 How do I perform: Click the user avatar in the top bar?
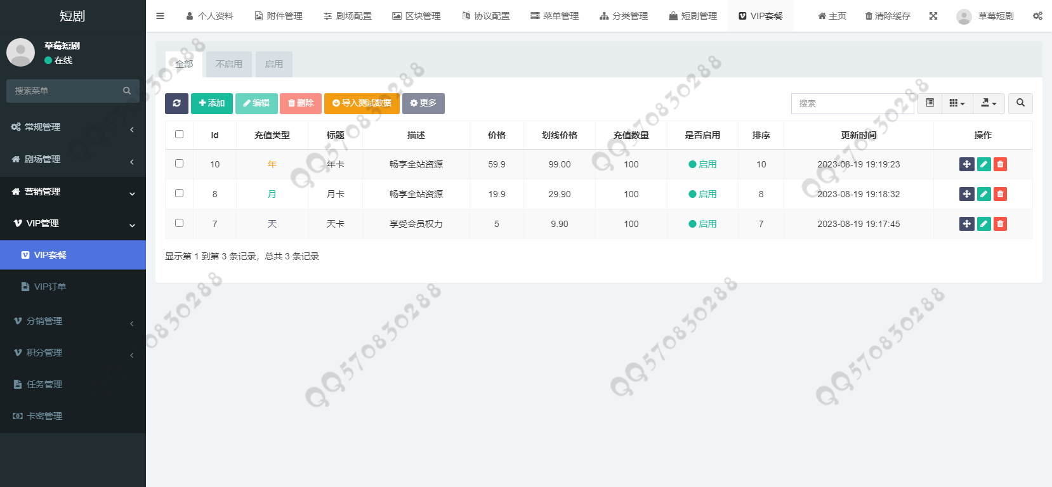(x=964, y=16)
